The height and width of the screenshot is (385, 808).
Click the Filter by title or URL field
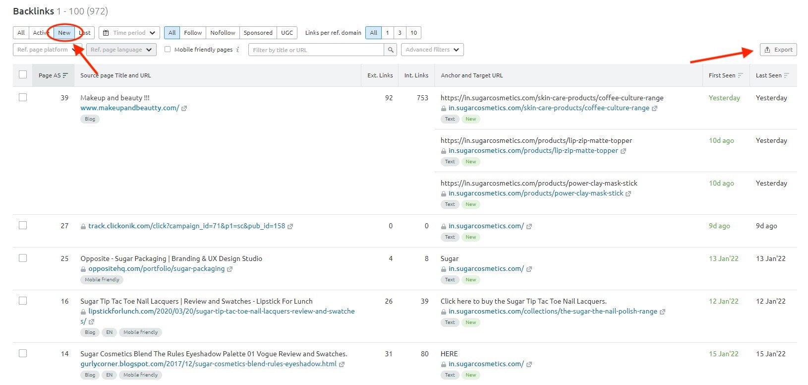point(316,50)
